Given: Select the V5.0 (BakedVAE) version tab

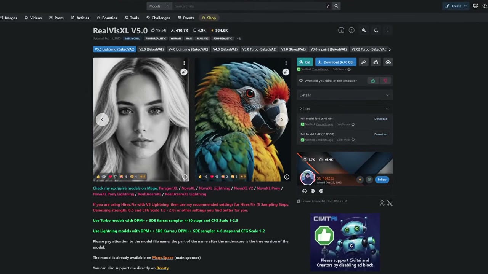Looking at the screenshot, I should tap(151, 49).
